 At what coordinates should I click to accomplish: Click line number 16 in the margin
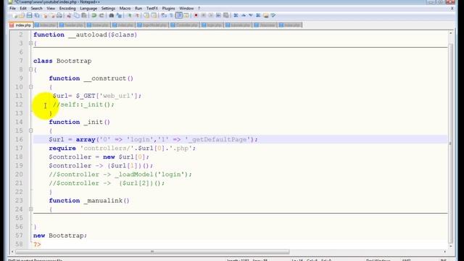click(x=19, y=139)
